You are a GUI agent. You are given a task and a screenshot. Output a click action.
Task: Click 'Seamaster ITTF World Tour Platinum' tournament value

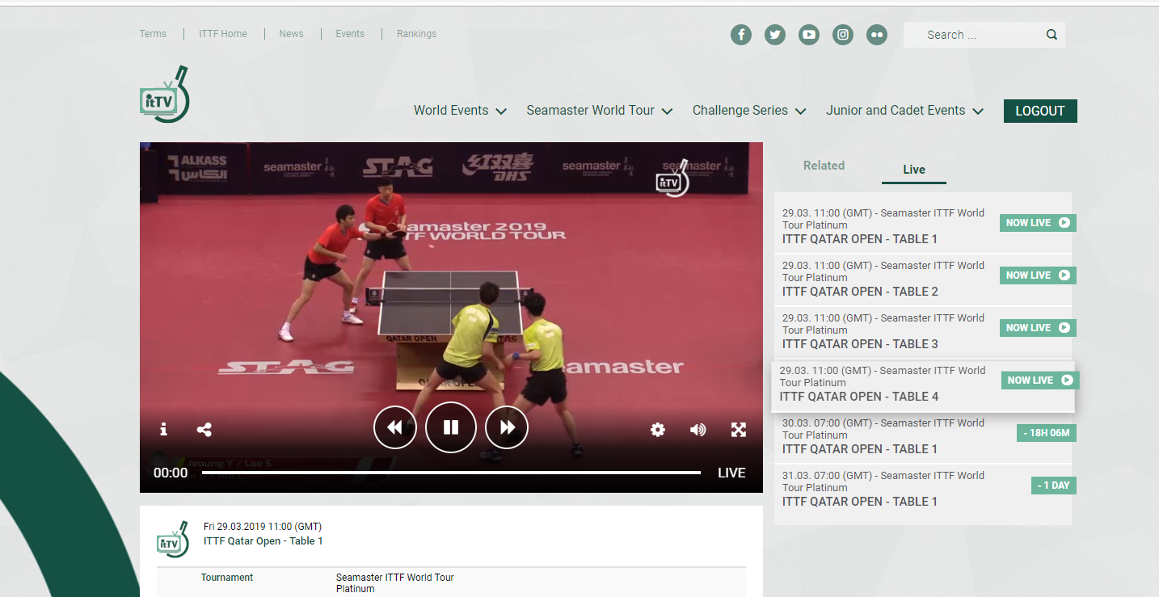[395, 583]
